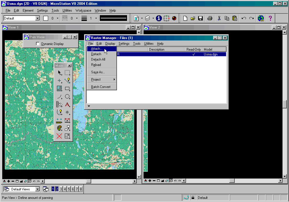The height and width of the screenshot is (202, 289).
Task: Select the Place Block polygon tool
Action: coord(67,89)
